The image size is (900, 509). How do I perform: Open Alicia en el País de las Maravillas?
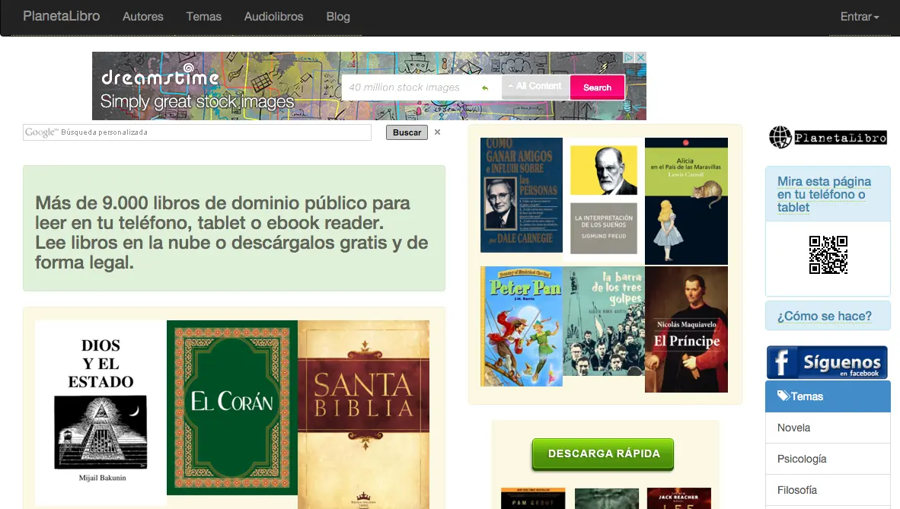(x=686, y=201)
